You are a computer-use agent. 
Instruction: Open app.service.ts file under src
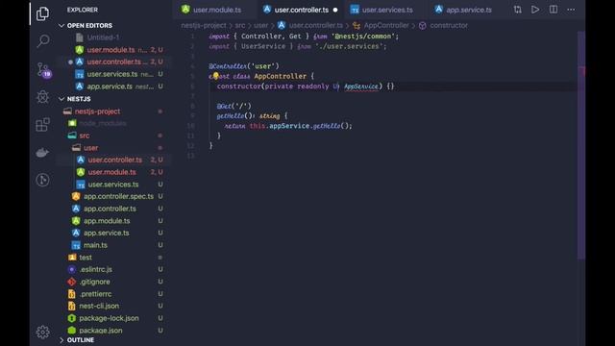point(106,233)
